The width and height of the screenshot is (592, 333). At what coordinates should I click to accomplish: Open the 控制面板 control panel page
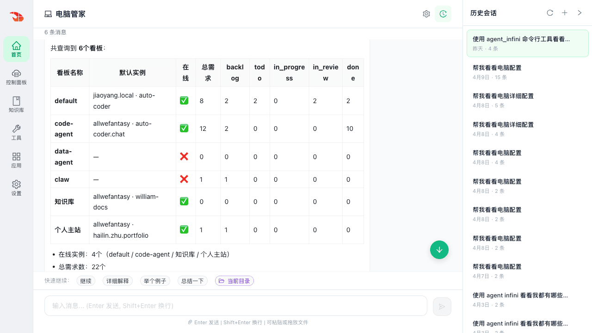tap(16, 77)
